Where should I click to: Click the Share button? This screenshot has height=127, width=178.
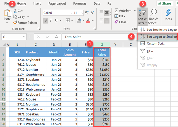pos(165,3)
